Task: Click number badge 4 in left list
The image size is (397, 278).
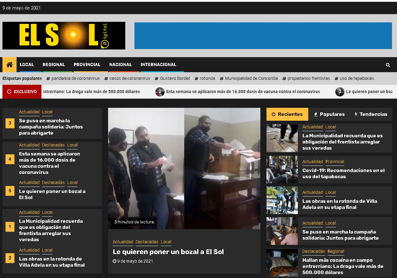Action: click(10, 159)
